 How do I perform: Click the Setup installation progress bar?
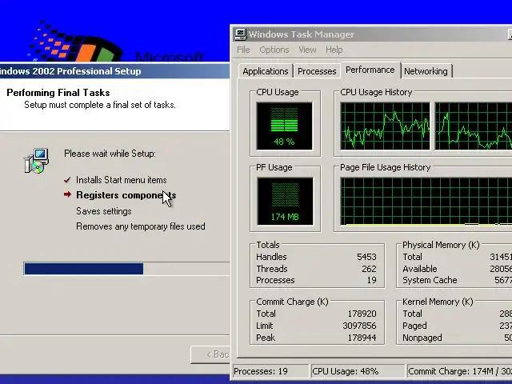(126, 269)
